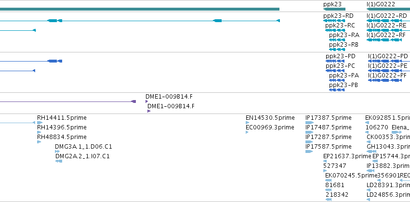Open protein ppk23-PA

click(x=344, y=76)
